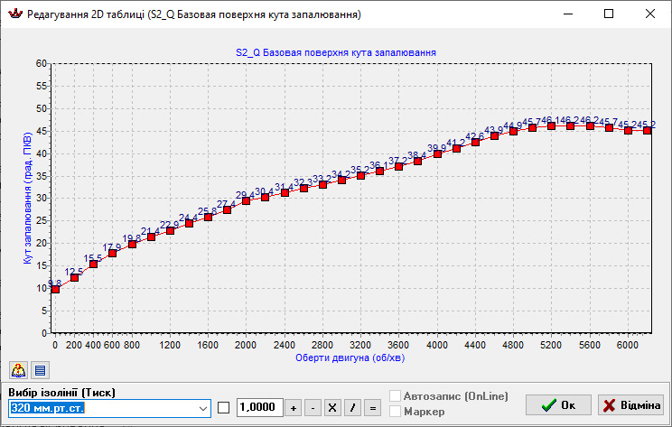Select the data point labeled 12.5
Screen dimensions: 672x427
point(74,277)
